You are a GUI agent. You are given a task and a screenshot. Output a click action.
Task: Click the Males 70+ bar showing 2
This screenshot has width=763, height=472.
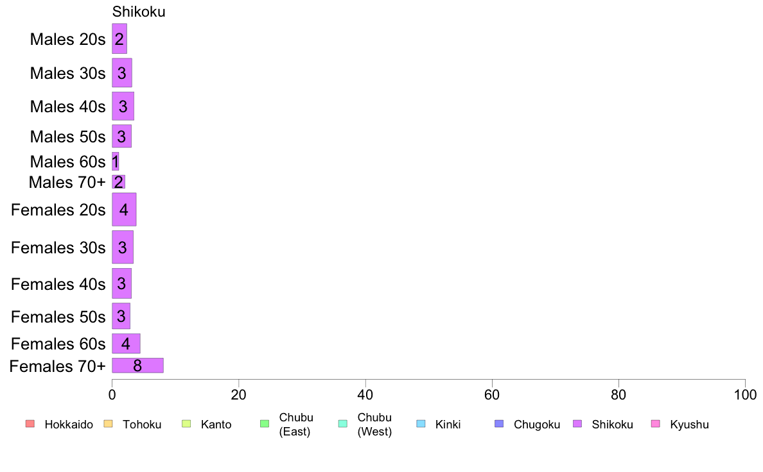pos(119,181)
